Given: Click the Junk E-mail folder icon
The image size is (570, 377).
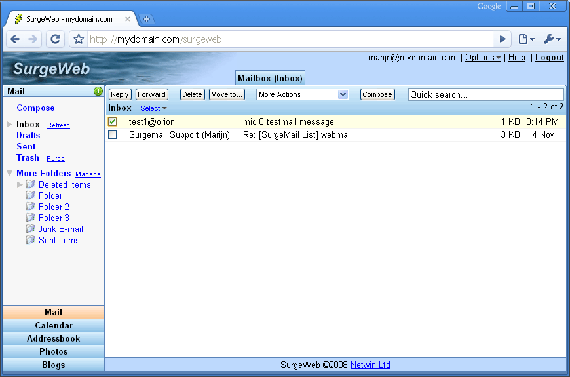Looking at the screenshot, I should coord(30,229).
